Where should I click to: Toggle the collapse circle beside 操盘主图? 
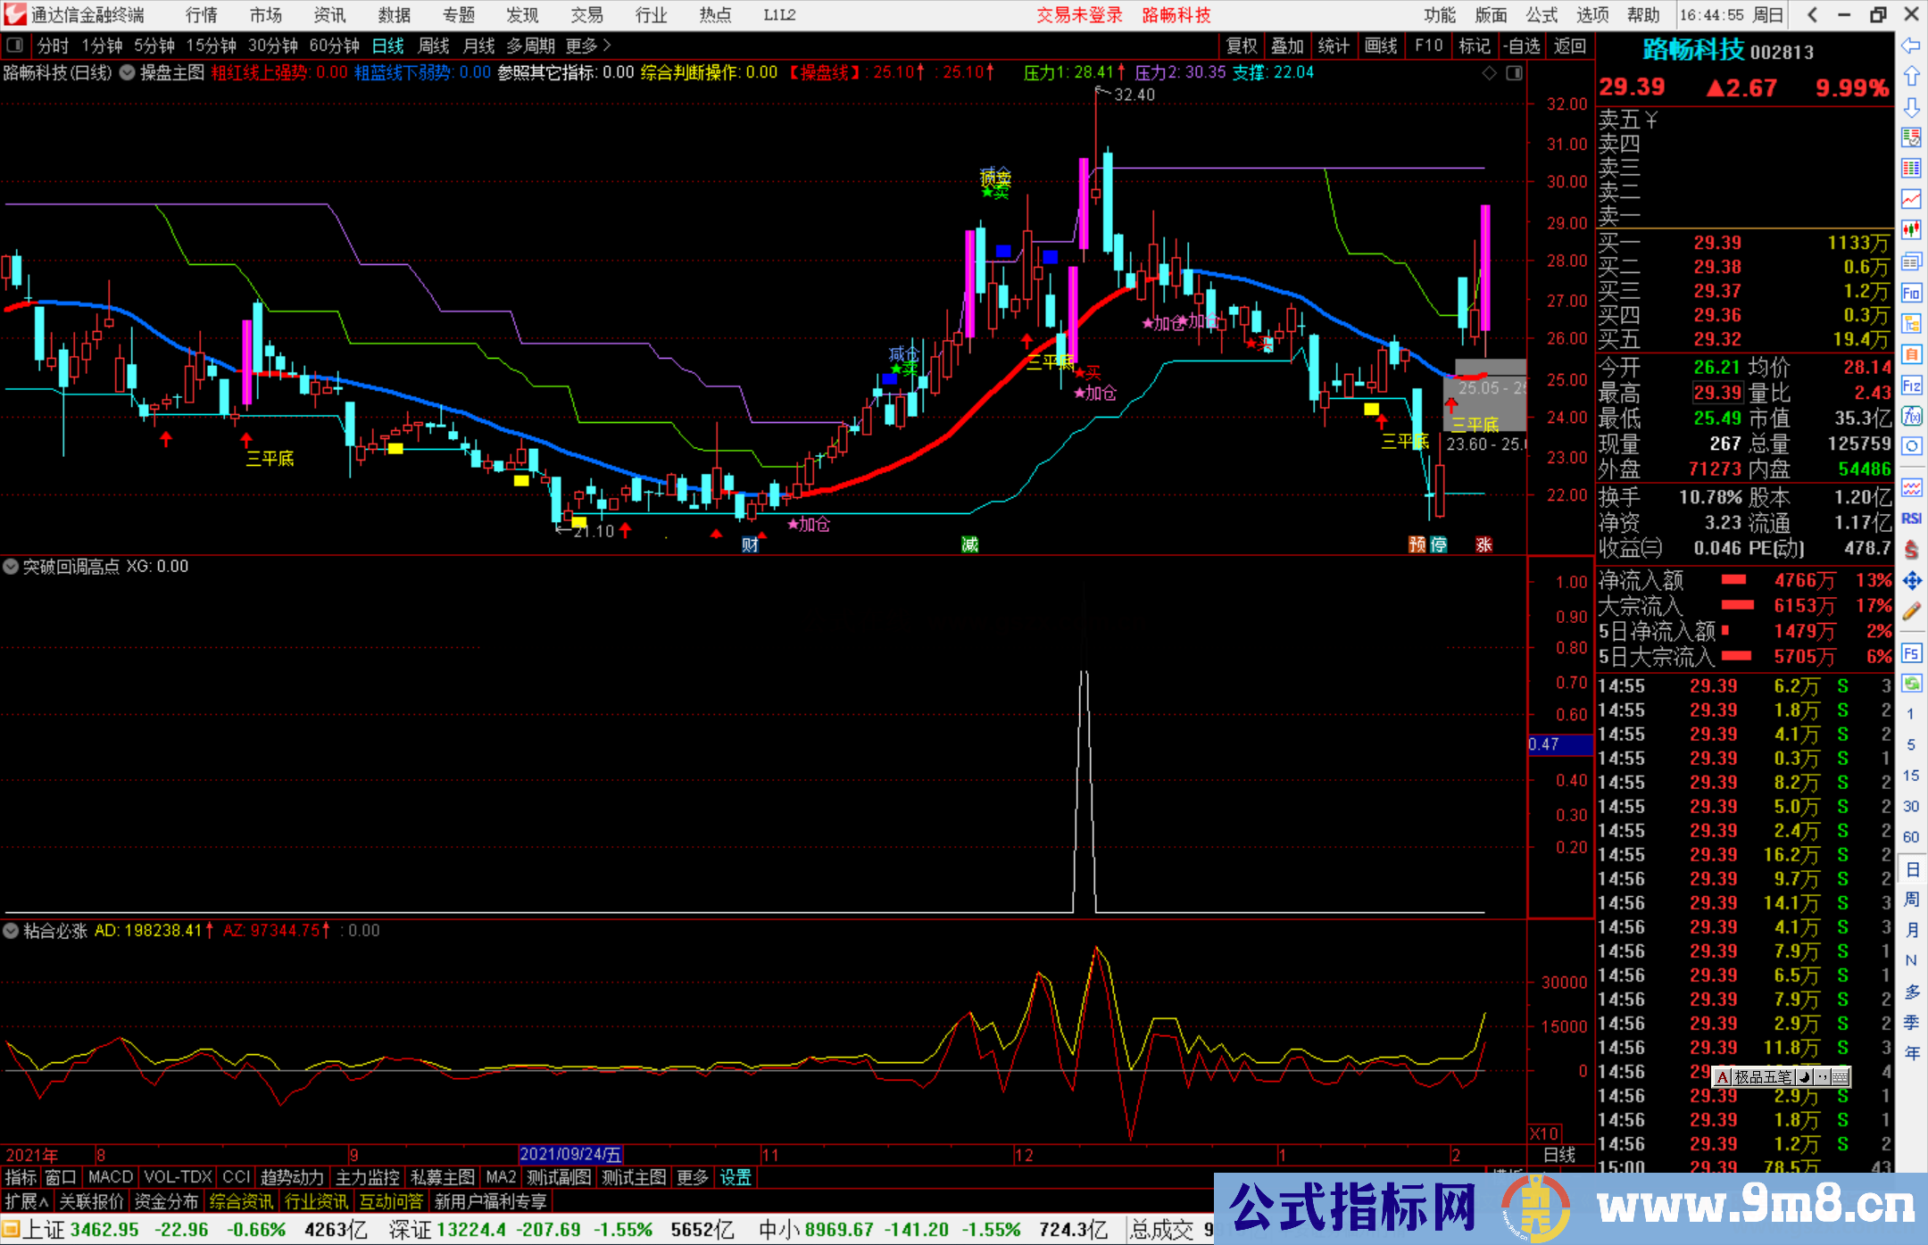click(128, 73)
